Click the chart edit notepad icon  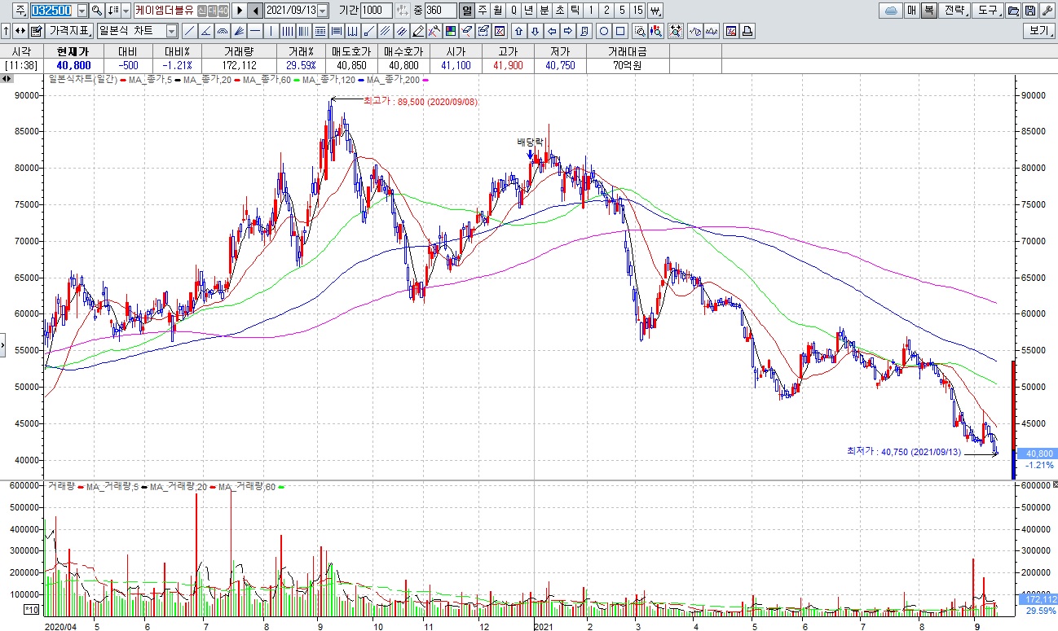[x=36, y=31]
